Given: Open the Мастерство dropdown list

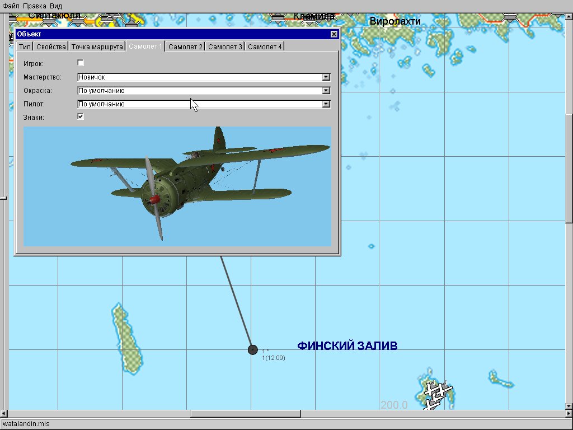Looking at the screenshot, I should pos(326,77).
